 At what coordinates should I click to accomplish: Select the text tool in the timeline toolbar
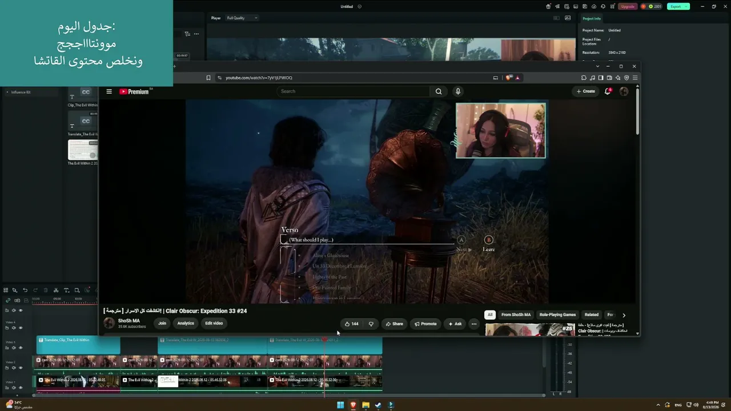point(66,290)
